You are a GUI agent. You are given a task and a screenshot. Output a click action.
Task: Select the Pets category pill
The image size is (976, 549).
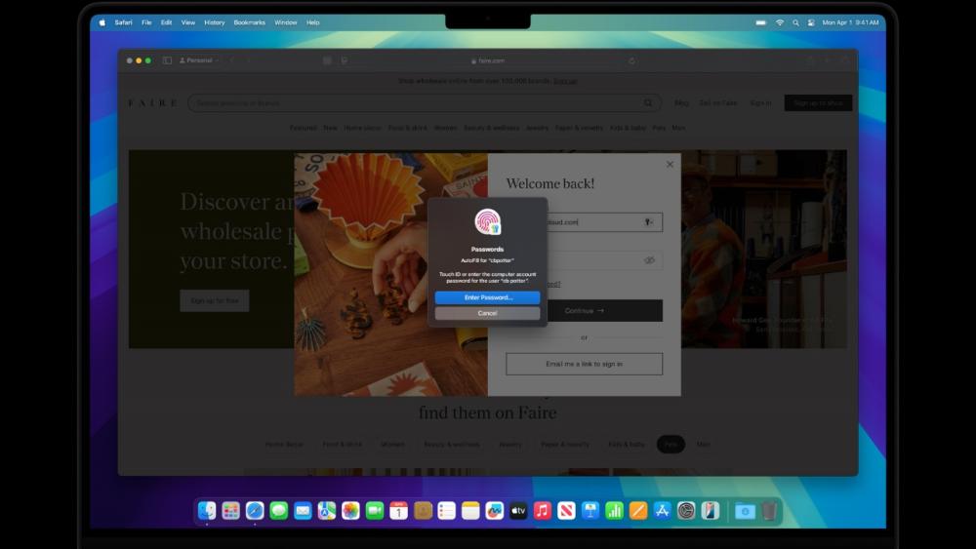[x=671, y=445]
